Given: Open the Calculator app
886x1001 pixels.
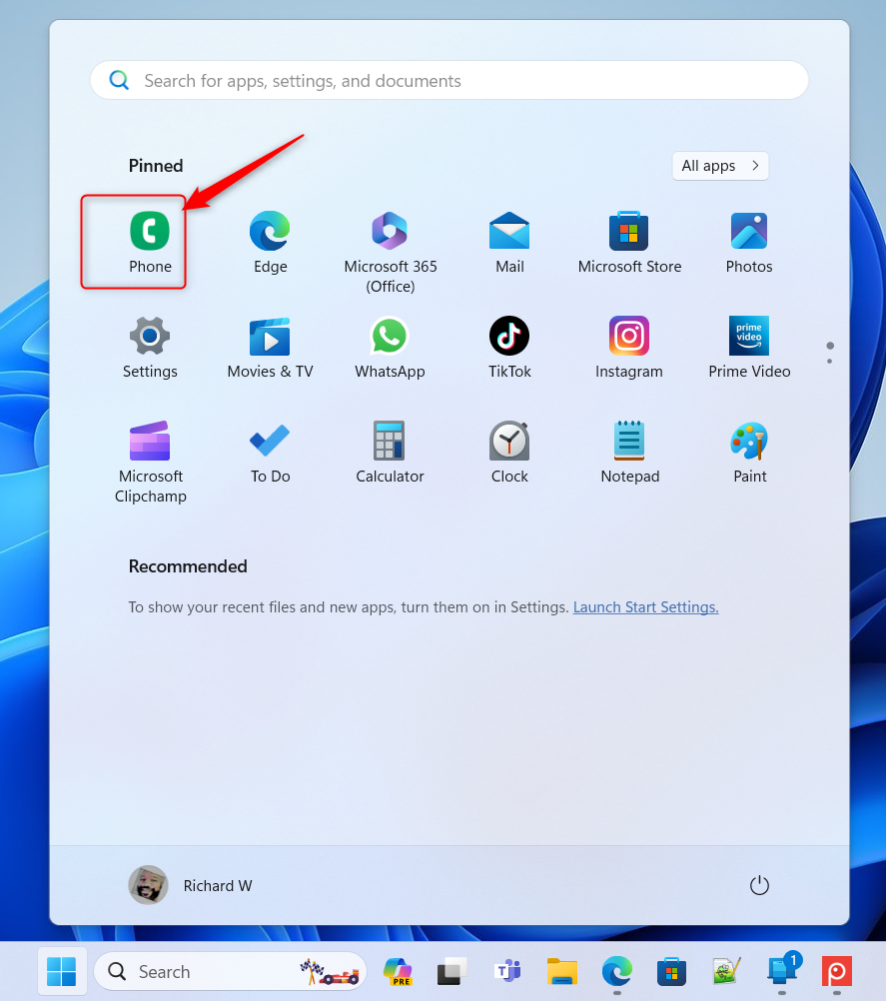Looking at the screenshot, I should [390, 453].
